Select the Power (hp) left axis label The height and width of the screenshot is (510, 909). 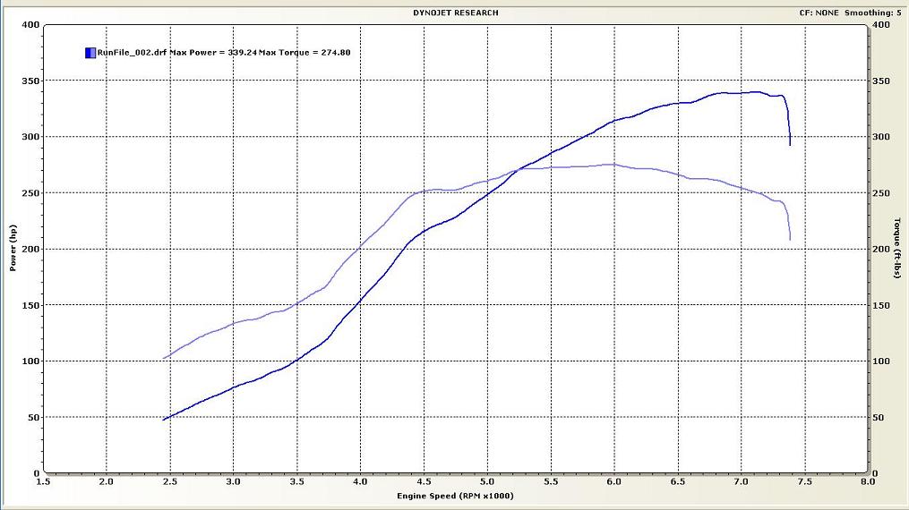coord(13,249)
